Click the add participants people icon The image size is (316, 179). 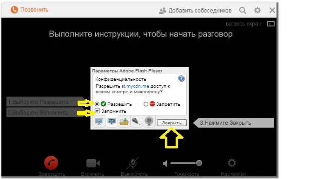(x=163, y=11)
